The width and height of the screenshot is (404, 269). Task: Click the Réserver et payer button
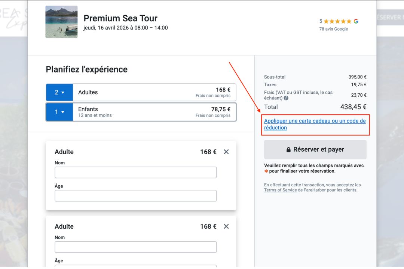(x=315, y=149)
